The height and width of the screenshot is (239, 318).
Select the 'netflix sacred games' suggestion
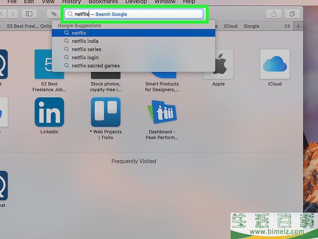[134, 66]
